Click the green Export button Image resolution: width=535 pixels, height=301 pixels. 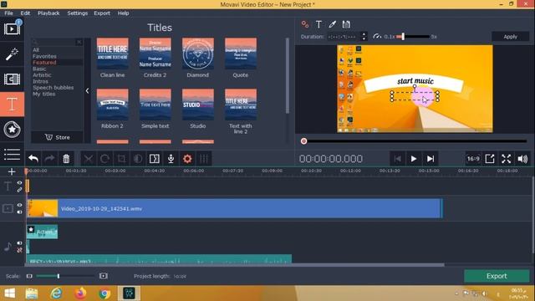(497, 276)
